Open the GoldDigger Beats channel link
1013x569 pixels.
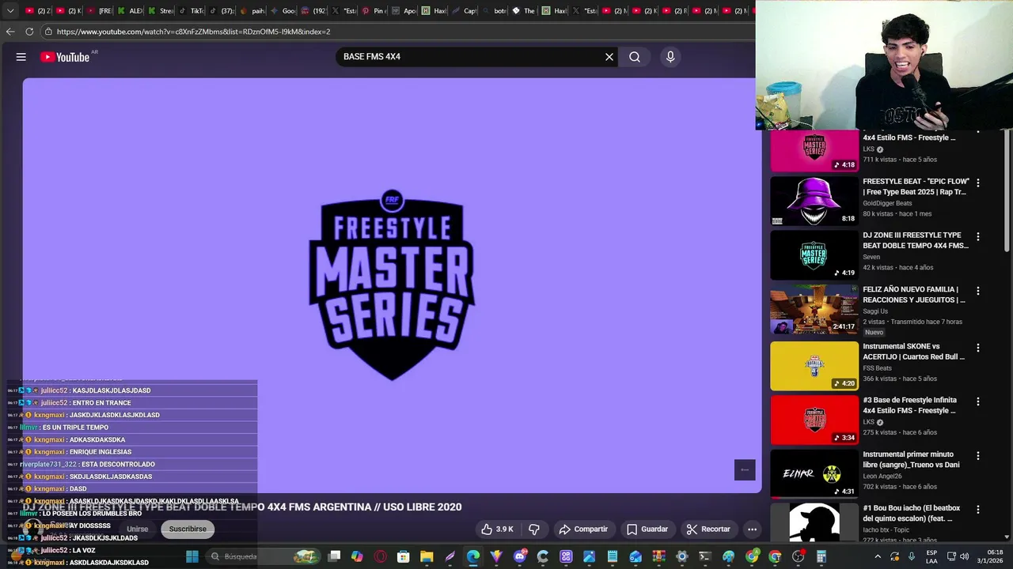(887, 203)
